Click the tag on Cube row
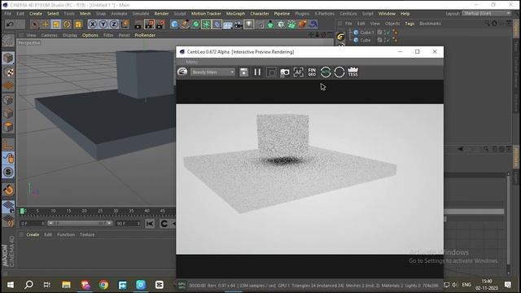Screen dimensions: 521x293 coord(395,40)
